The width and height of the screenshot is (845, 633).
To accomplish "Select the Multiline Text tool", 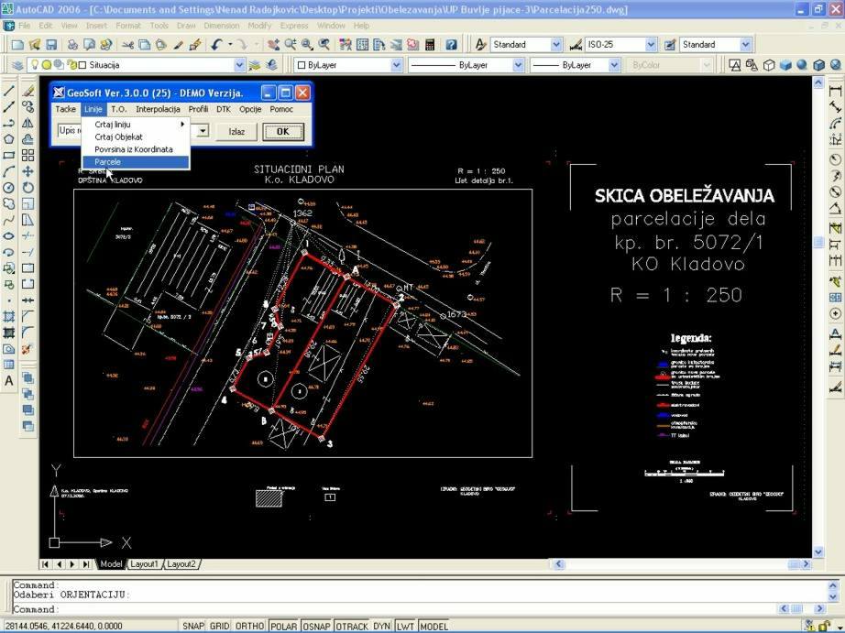I will [x=8, y=381].
